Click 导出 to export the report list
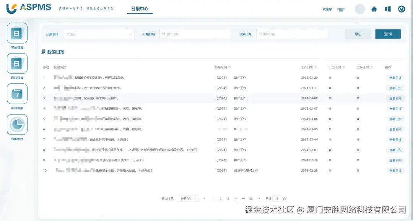The width and height of the screenshot is (413, 221). 358,34
